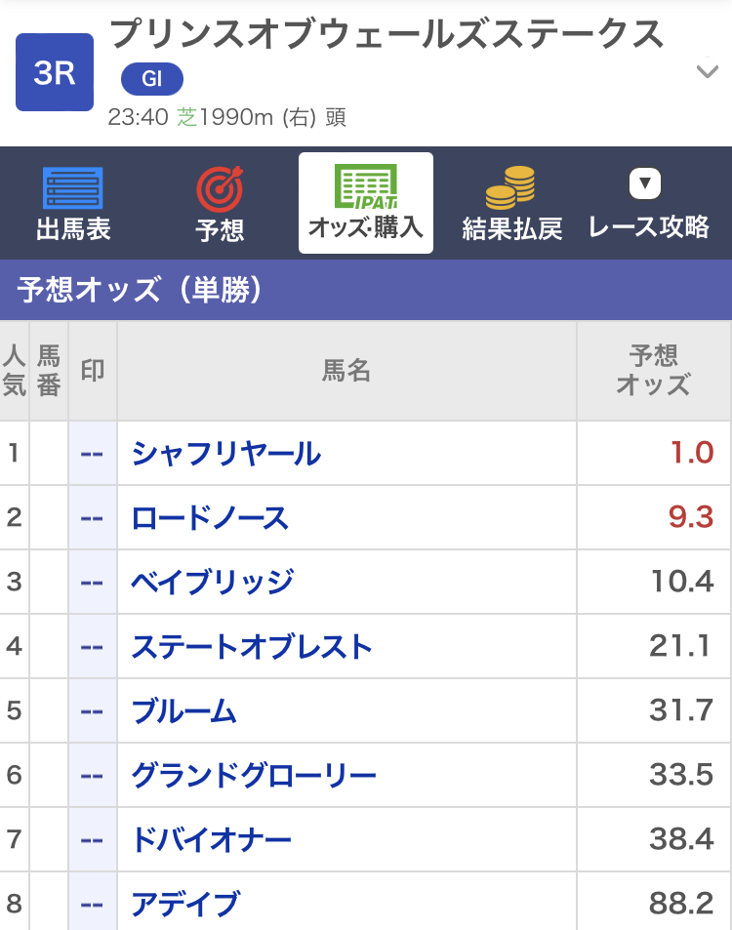
Task: Click the 予想オッズ column header
Action: point(654,371)
